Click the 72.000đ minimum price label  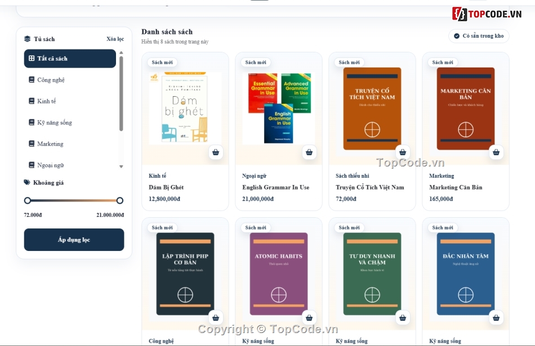click(33, 215)
